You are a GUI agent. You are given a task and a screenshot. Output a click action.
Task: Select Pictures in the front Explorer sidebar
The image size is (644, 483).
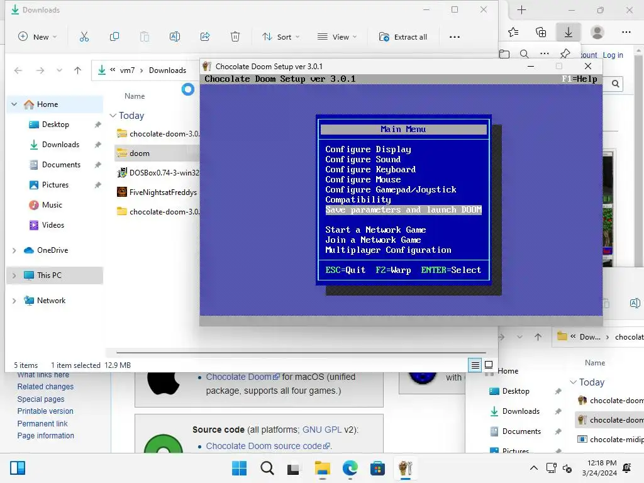[55, 185]
